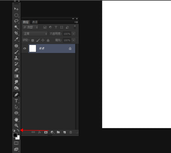Toggle lock transparent pixels checkerboard icon

pyautogui.click(x=33, y=40)
